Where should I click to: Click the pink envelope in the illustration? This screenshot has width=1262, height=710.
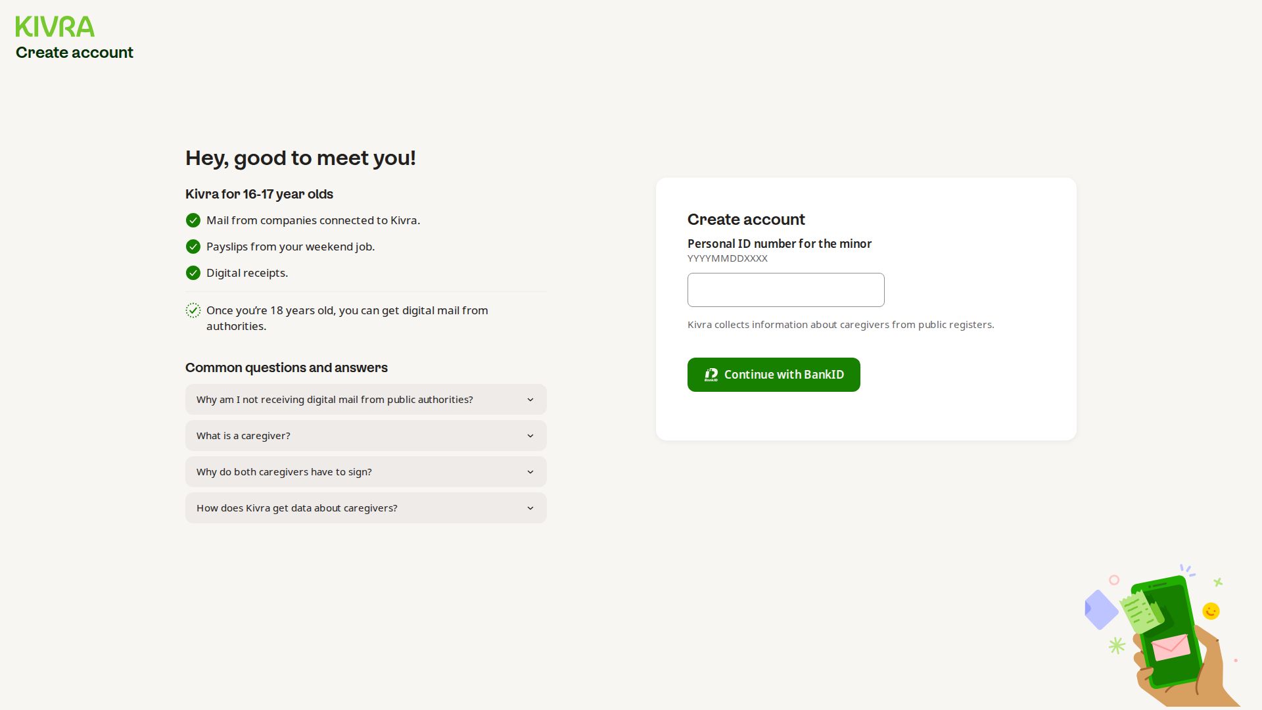(x=1171, y=648)
